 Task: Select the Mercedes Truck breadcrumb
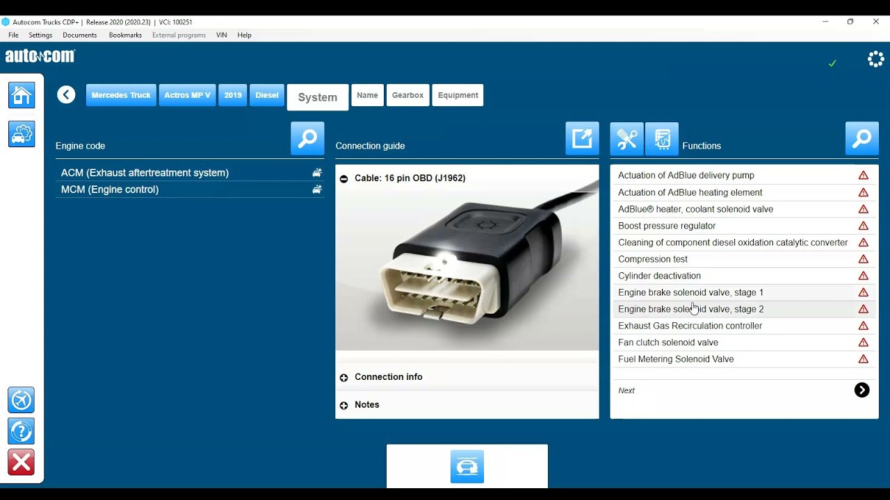click(x=121, y=95)
